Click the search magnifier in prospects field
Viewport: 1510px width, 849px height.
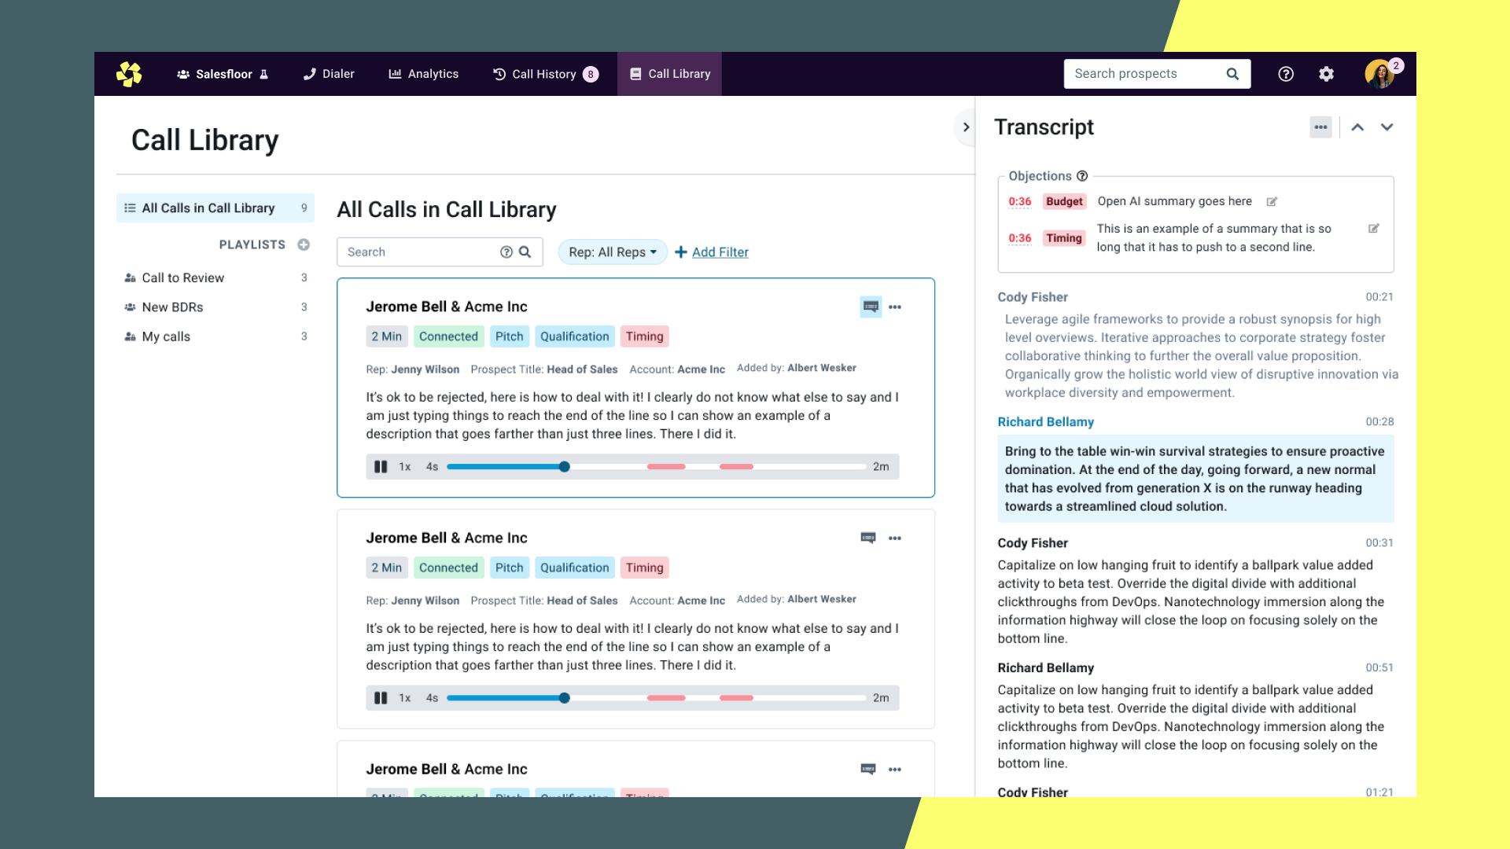[x=1232, y=74]
